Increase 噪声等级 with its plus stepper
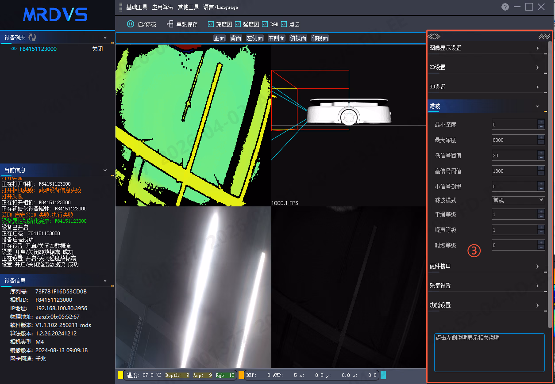Image resolution: width=555 pixels, height=384 pixels. [541, 227]
